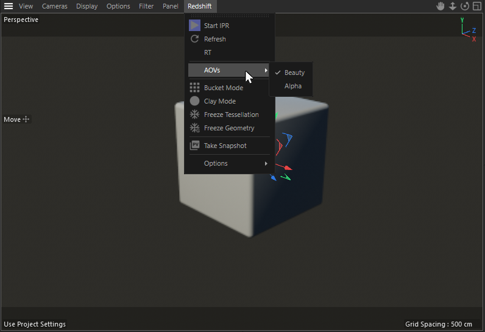Open the viewport hamburger menu
The image size is (485, 332).
(x=9, y=6)
